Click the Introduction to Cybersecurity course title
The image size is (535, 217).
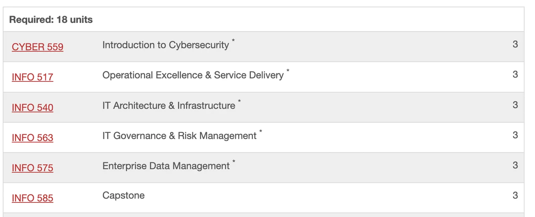pos(166,45)
